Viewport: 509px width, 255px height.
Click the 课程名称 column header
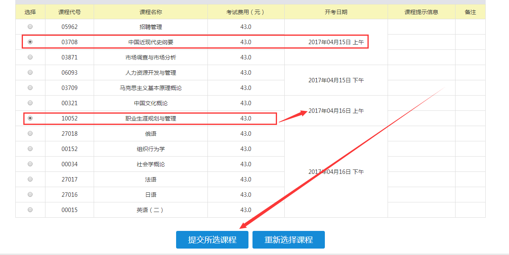(150, 12)
